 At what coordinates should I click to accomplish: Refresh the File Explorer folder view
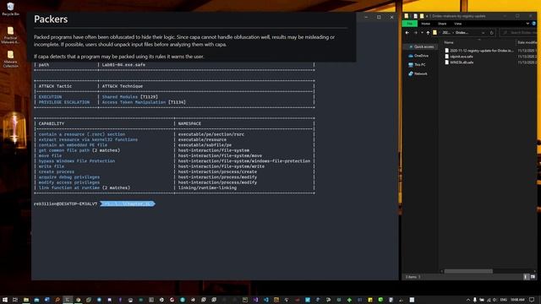coord(492,33)
